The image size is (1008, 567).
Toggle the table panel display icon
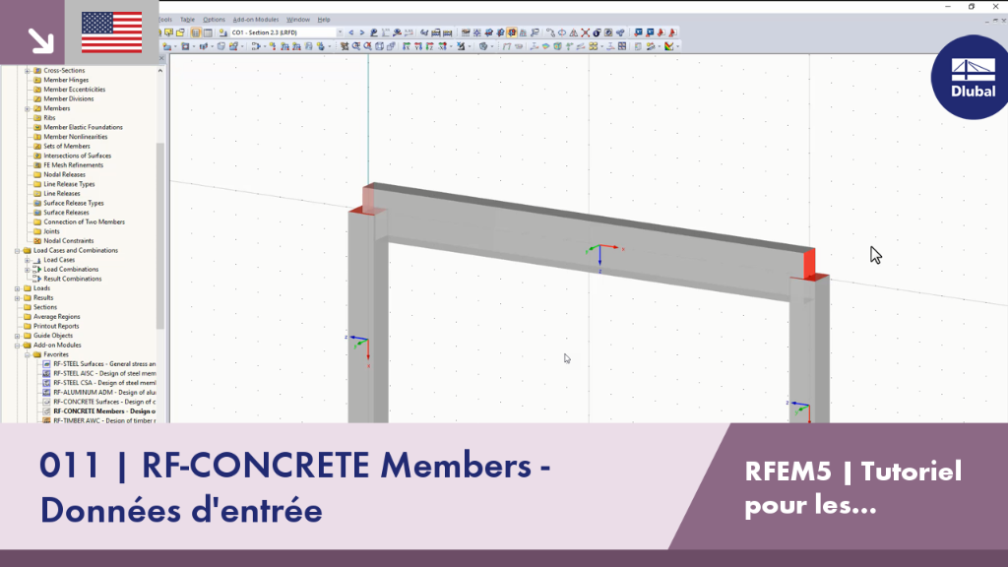click(x=208, y=32)
